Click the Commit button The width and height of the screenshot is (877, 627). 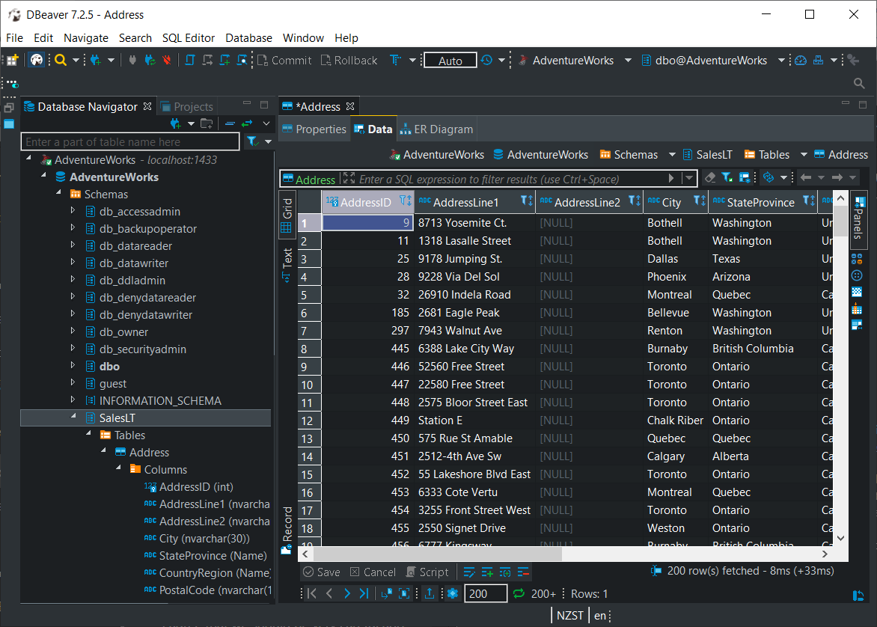(x=284, y=61)
